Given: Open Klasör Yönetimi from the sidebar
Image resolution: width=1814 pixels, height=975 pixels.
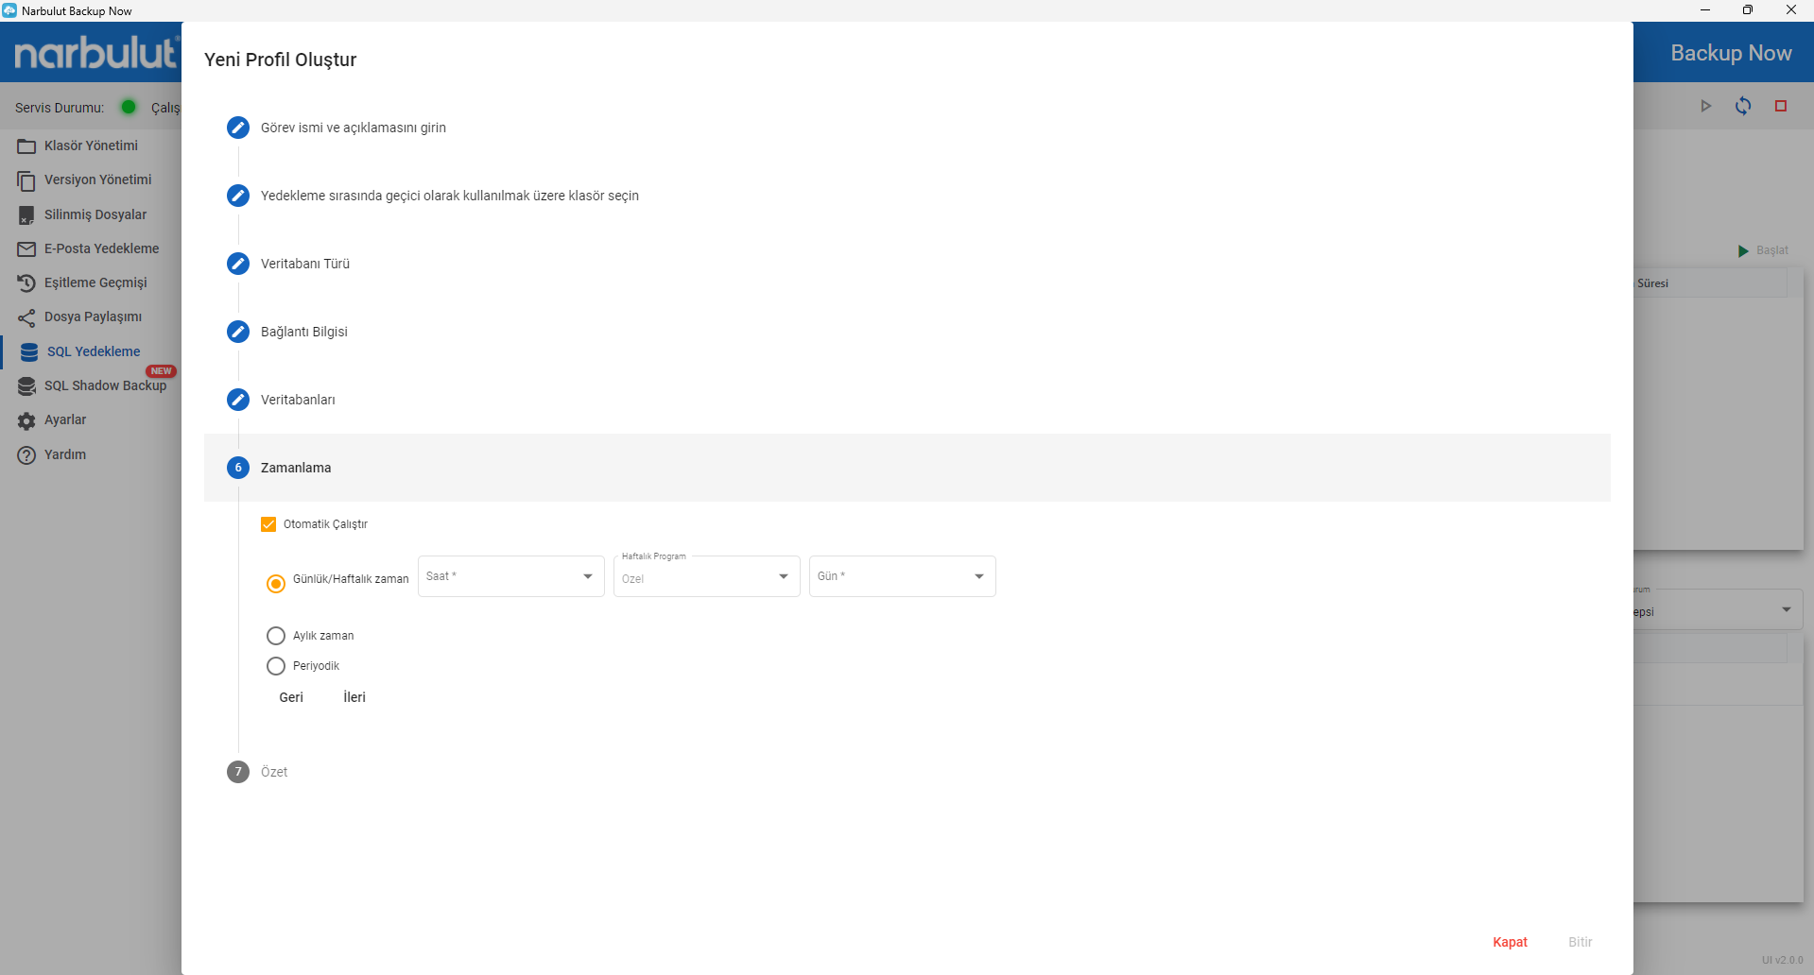Looking at the screenshot, I should pos(91,145).
